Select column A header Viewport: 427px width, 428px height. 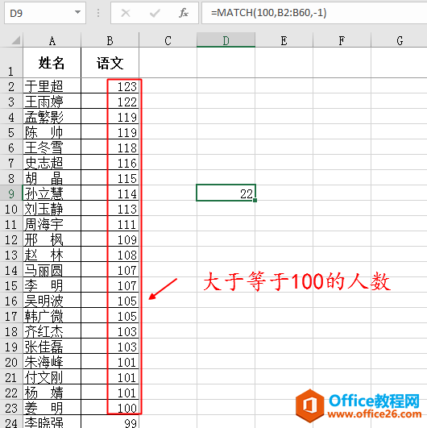(52, 40)
